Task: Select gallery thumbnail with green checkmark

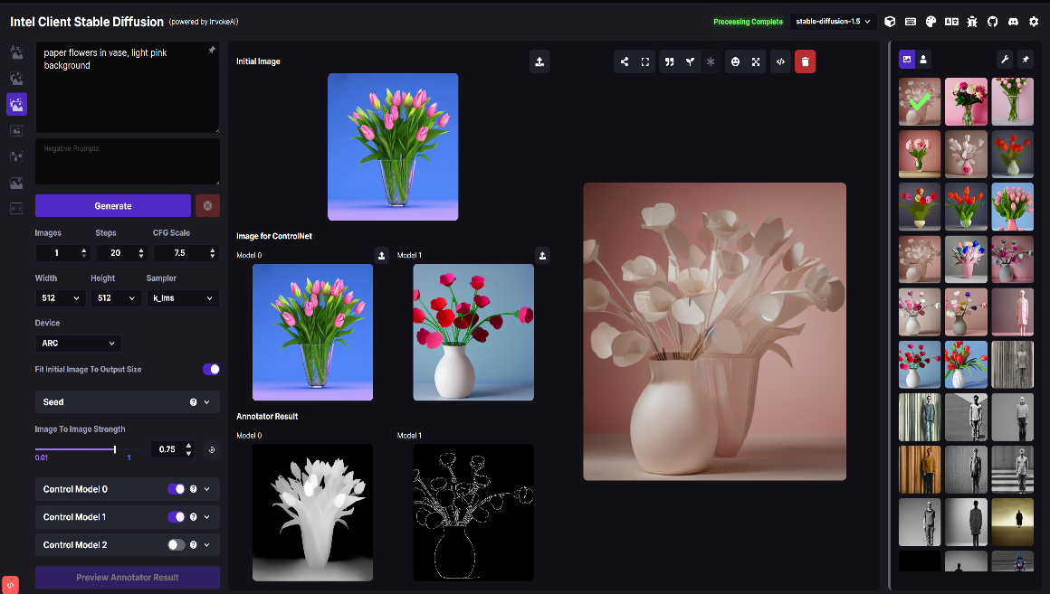Action: pos(920,101)
